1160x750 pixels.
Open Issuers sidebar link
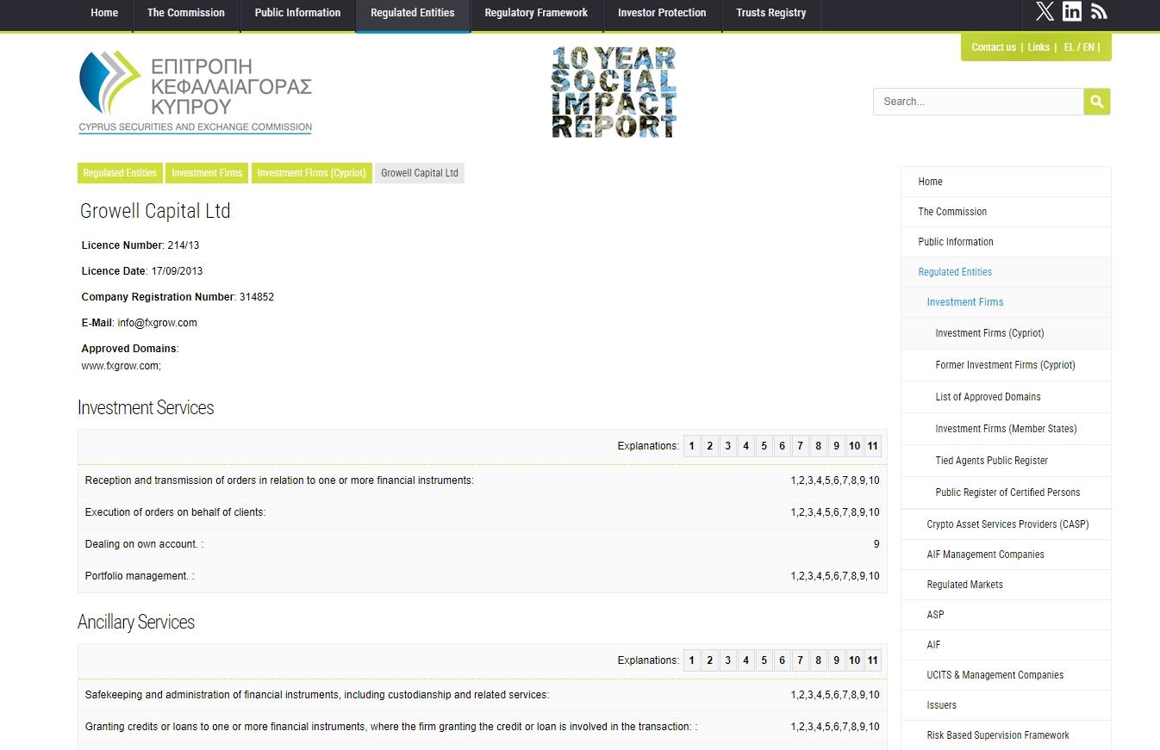pyautogui.click(x=1006, y=705)
